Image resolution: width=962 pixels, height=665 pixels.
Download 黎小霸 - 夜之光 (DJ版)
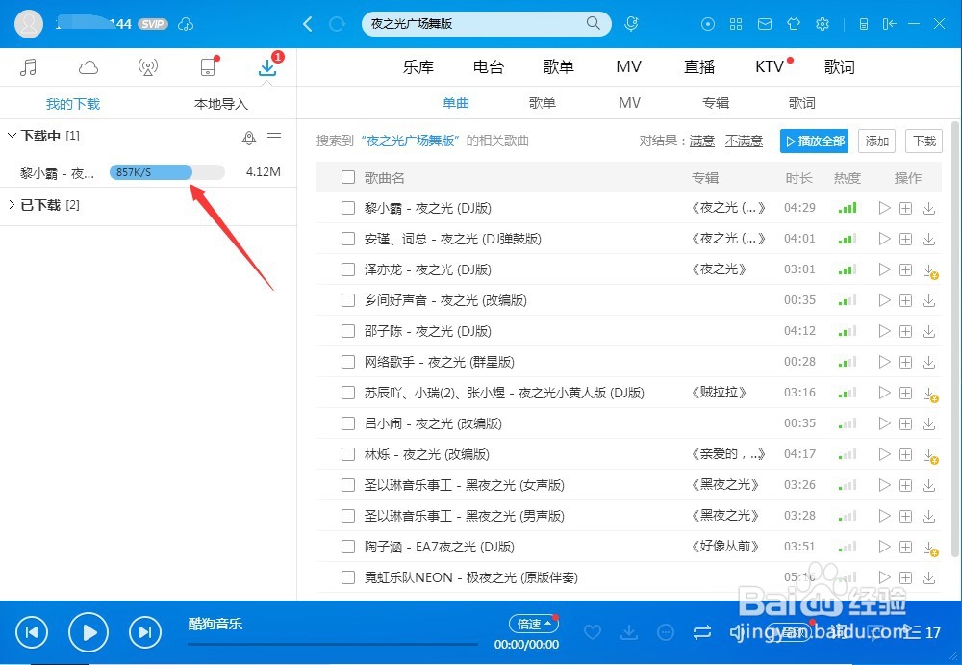929,208
